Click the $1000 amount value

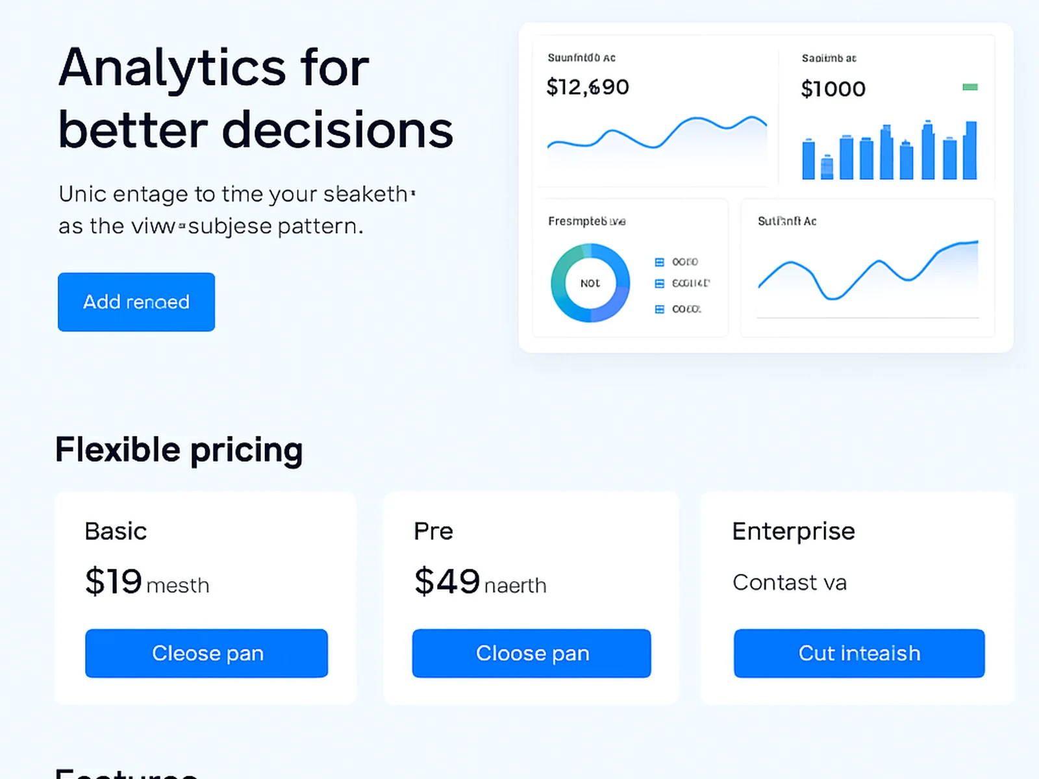pos(833,89)
